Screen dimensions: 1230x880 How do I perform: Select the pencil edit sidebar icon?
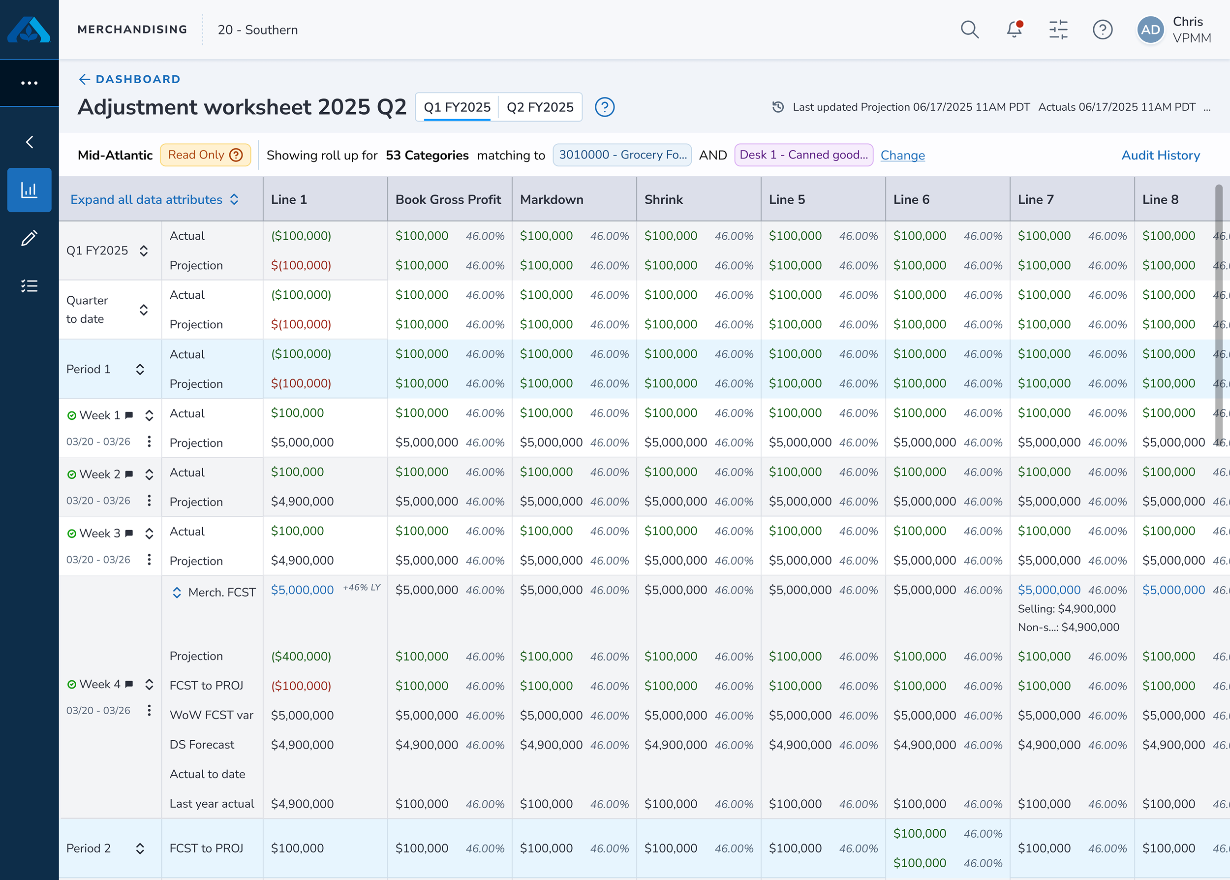pyautogui.click(x=29, y=238)
